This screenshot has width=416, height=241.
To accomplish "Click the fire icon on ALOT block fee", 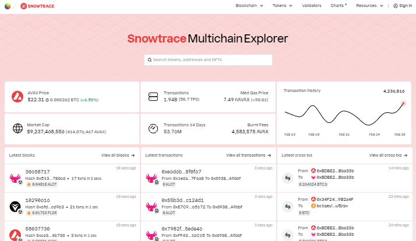I will coord(29,185).
